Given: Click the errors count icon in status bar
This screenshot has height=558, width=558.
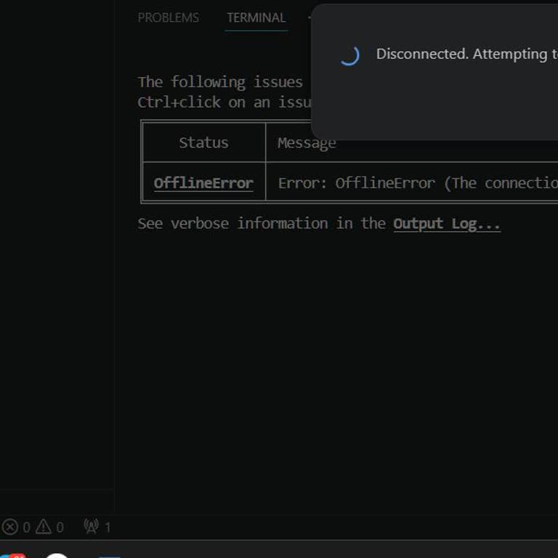Looking at the screenshot, I should point(10,527).
